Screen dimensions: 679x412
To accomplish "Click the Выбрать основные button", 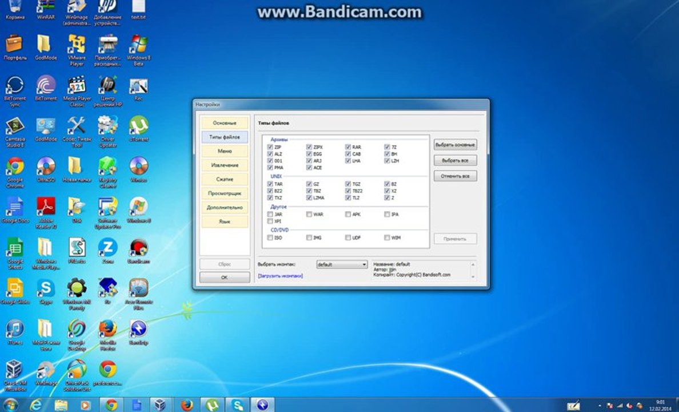I will coord(455,145).
